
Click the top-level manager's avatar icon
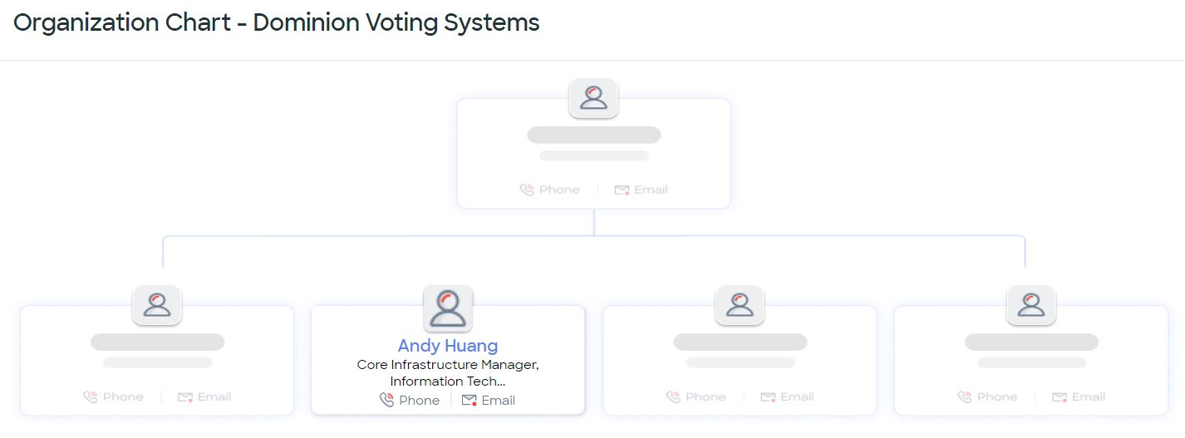click(x=593, y=98)
